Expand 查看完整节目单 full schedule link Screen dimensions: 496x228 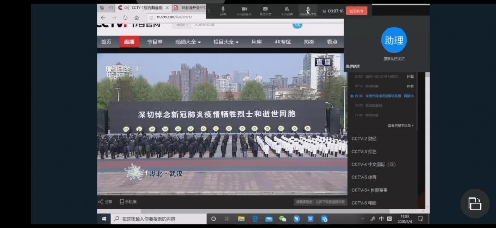pos(401,125)
